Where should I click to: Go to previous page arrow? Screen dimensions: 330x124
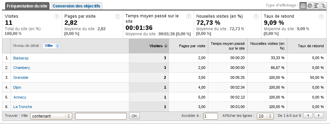(308, 116)
